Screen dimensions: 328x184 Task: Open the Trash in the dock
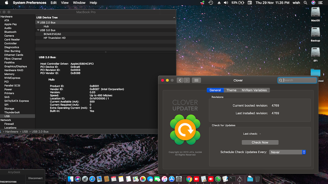(x=257, y=179)
